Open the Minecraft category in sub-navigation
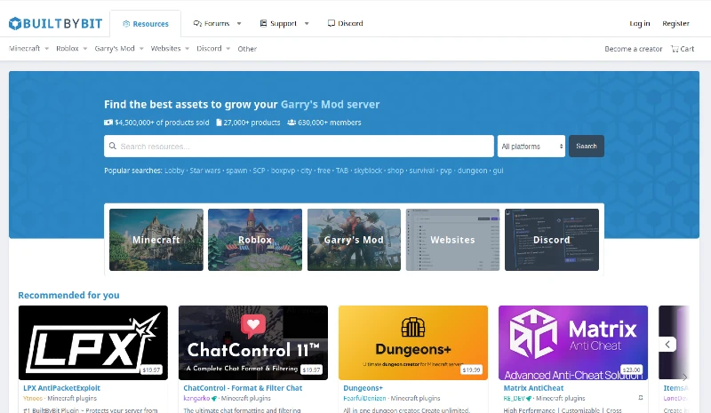The image size is (711, 413). click(25, 48)
